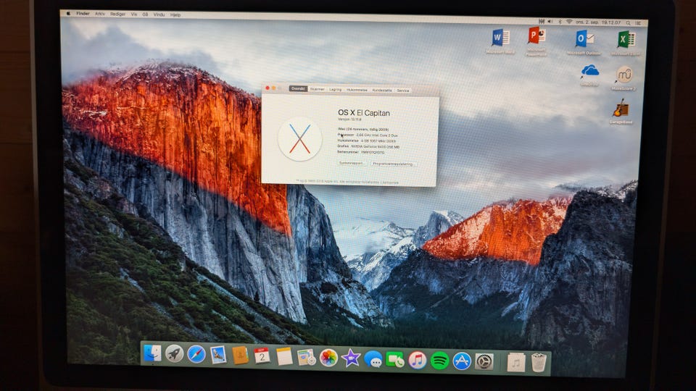Screen dimensions: 696x391
Task: Click the volume speaker icon in menu bar
Action: coord(550,21)
